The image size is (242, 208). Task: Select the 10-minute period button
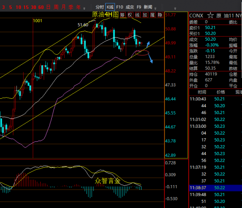pyautogui.click(x=19, y=7)
